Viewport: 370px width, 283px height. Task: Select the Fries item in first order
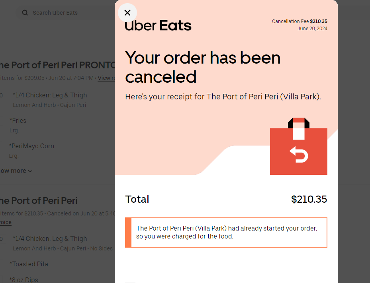19,120
